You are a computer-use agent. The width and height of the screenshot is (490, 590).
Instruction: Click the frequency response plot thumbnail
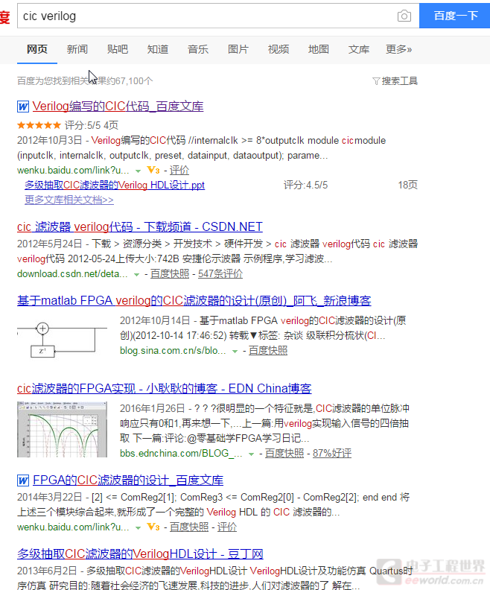[62, 430]
